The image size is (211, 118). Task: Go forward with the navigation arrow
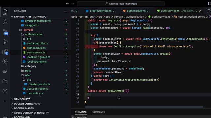(73, 4)
